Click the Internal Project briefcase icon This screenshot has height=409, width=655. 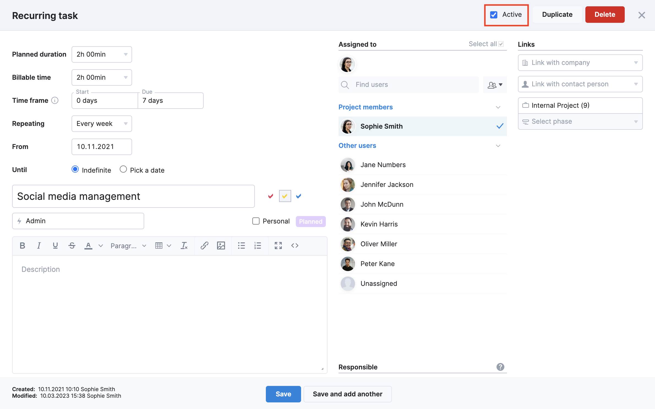coord(526,105)
